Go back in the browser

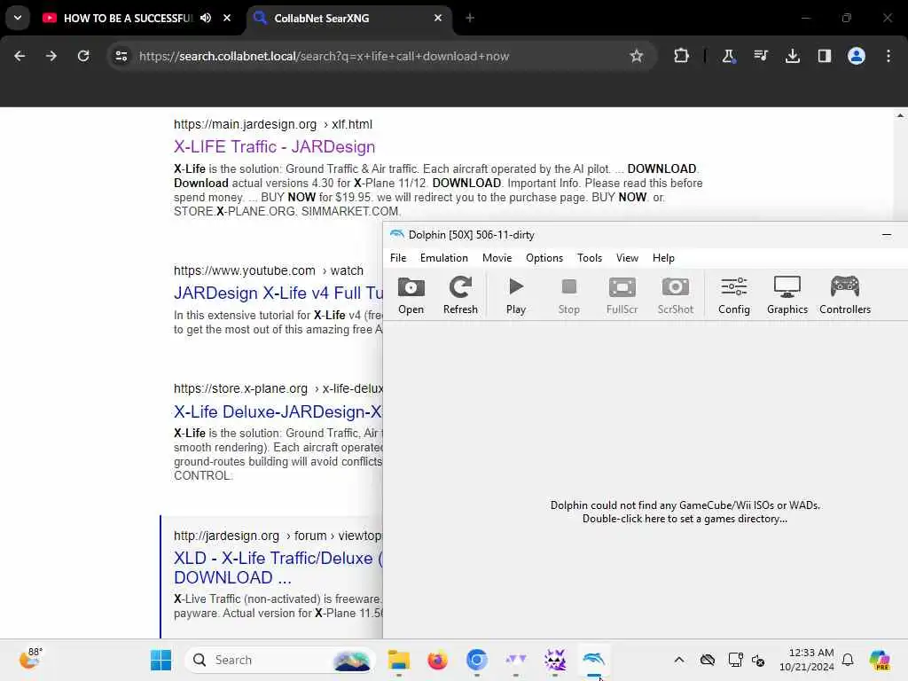coord(20,56)
